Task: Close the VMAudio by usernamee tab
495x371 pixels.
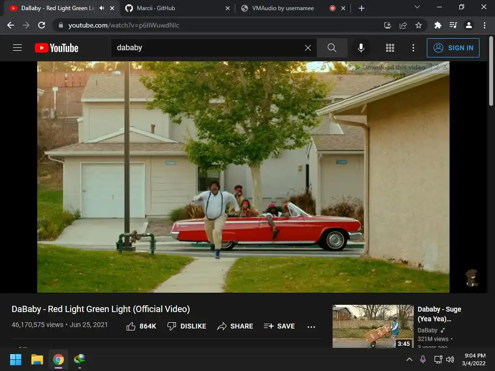Action: coord(343,8)
